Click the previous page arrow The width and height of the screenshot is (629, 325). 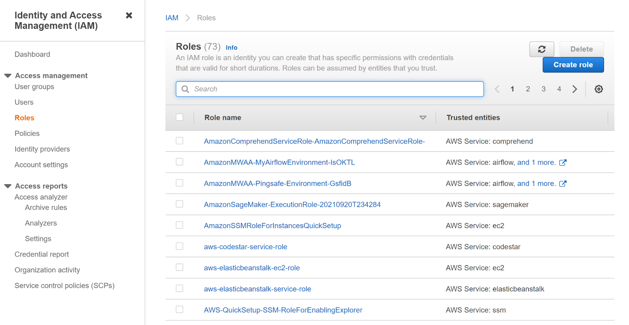click(497, 89)
